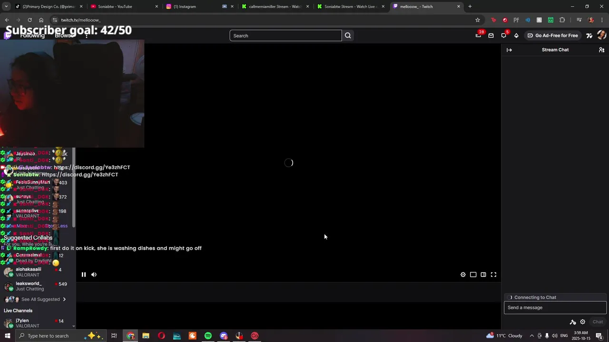609x342 pixels.
Task: Open the Twitch profile avatar menu
Action: (601, 36)
